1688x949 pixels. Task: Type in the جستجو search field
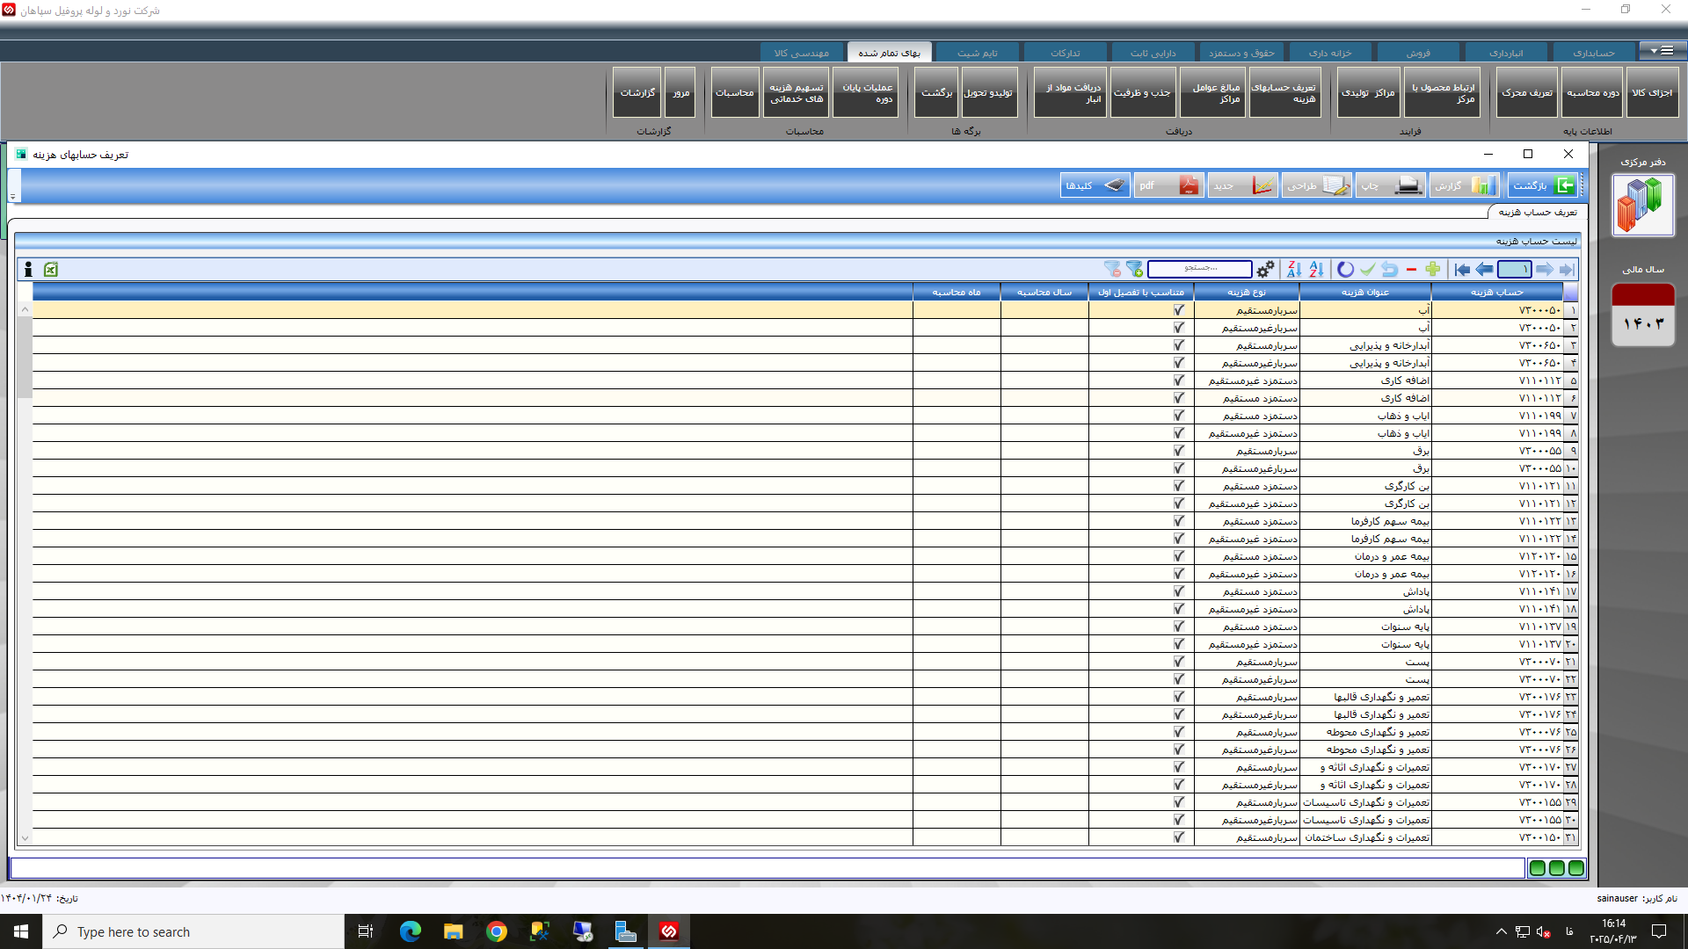1200,269
